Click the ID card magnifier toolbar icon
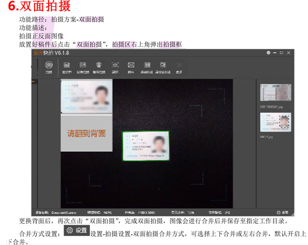 click(x=163, y=66)
